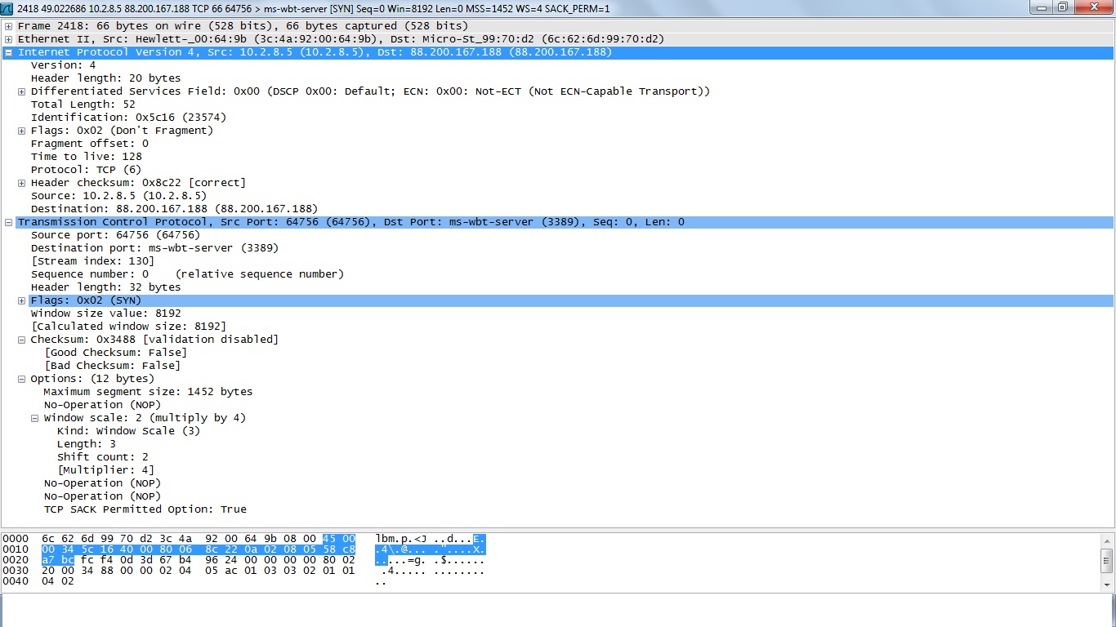Select TCP SACK Permitted Option line
The width and height of the screenshot is (1116, 627).
point(145,509)
